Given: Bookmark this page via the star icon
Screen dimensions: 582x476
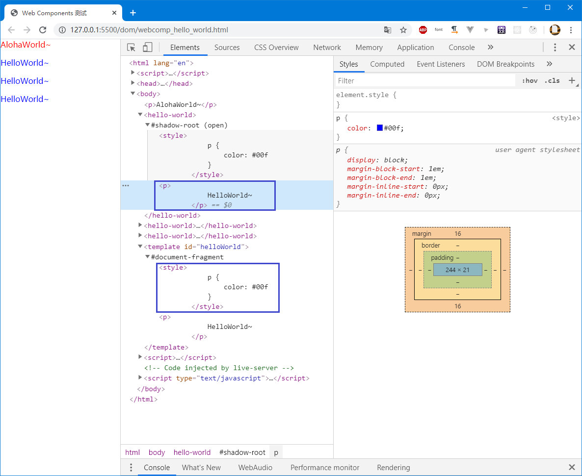Looking at the screenshot, I should click(403, 29).
